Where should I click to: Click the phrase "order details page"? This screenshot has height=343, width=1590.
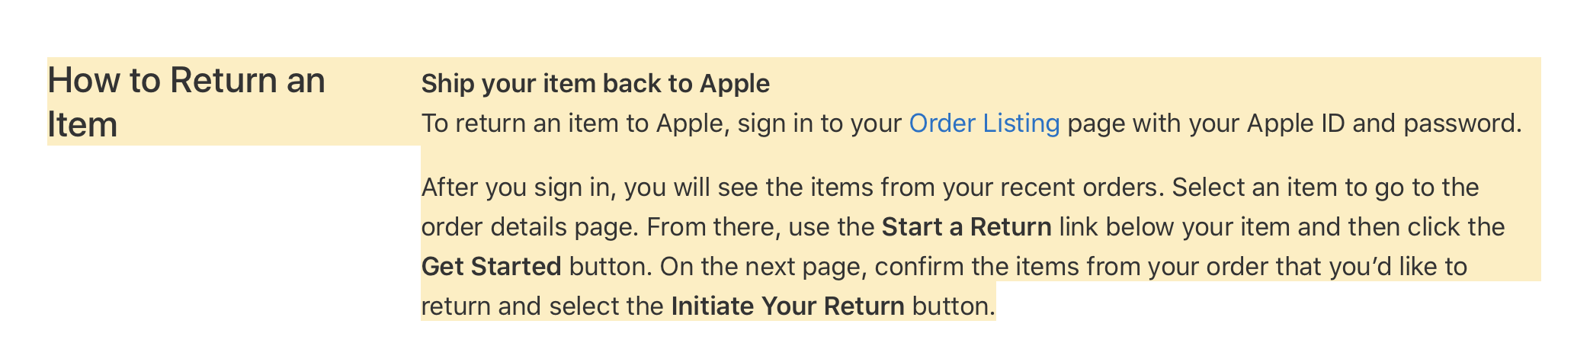click(530, 227)
